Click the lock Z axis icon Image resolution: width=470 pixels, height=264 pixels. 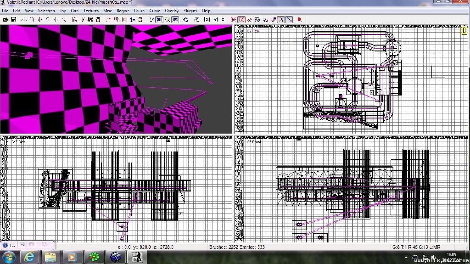pyautogui.click(x=223, y=20)
